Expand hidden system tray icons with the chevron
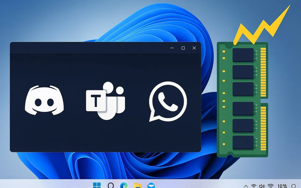Viewport: 301px width, 188px height. pos(246,186)
